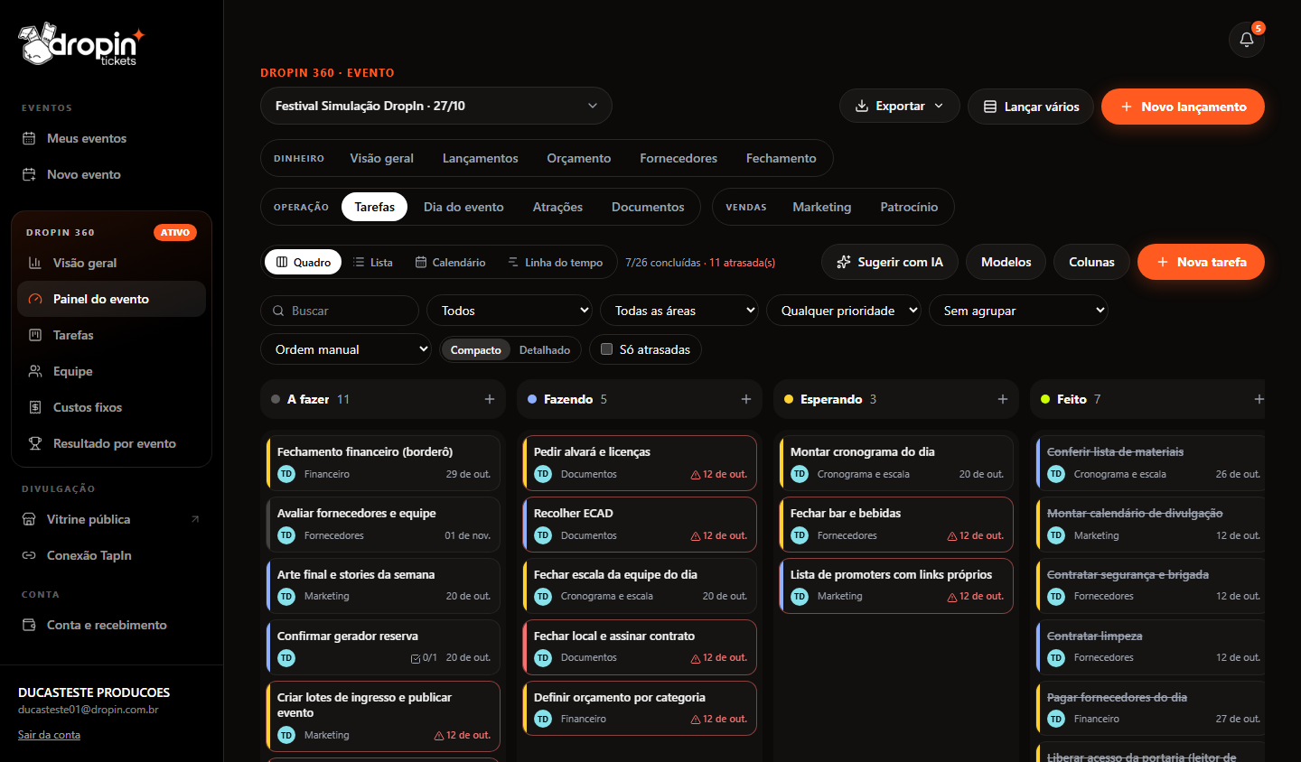Open the Dia do evento tab
1301x762 pixels.
[463, 207]
